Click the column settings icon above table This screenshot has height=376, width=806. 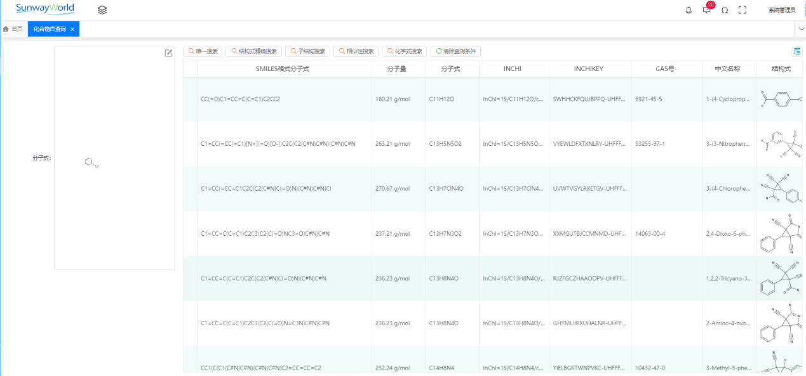point(797,51)
